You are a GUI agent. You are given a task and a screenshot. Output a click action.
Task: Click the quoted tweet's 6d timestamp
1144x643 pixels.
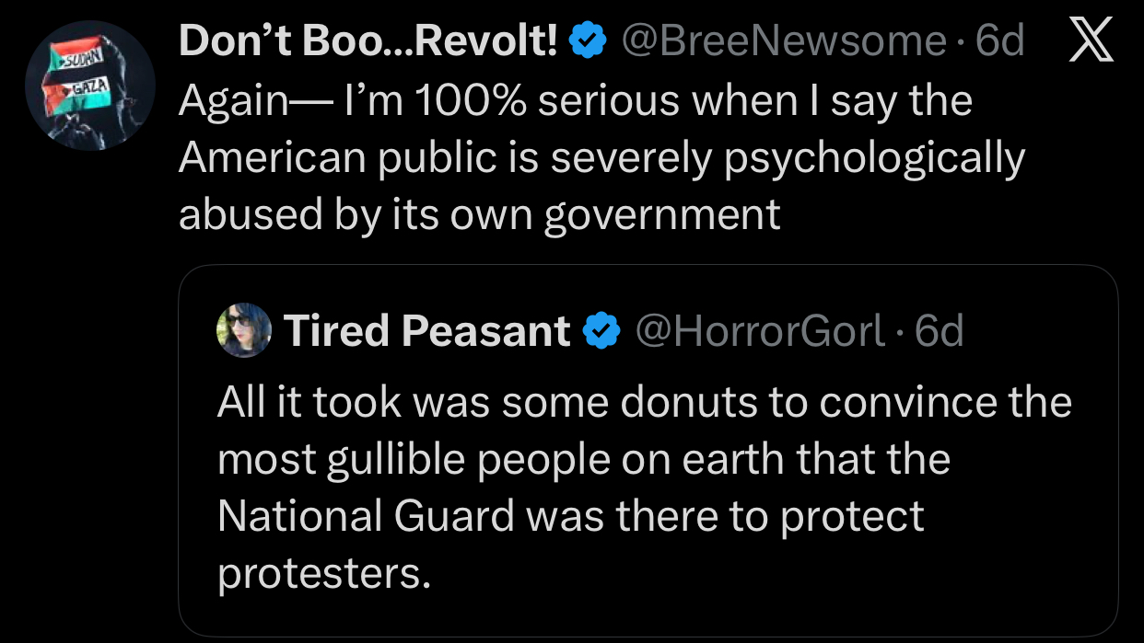(939, 331)
